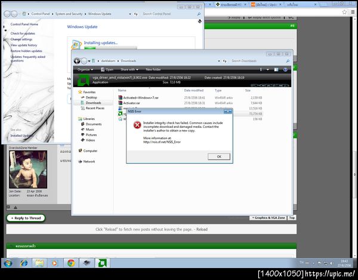Click the Explorer help question mark icon

pos(285,69)
